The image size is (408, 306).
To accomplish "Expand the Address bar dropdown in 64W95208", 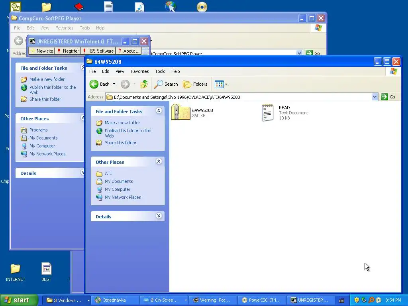I will (375, 97).
